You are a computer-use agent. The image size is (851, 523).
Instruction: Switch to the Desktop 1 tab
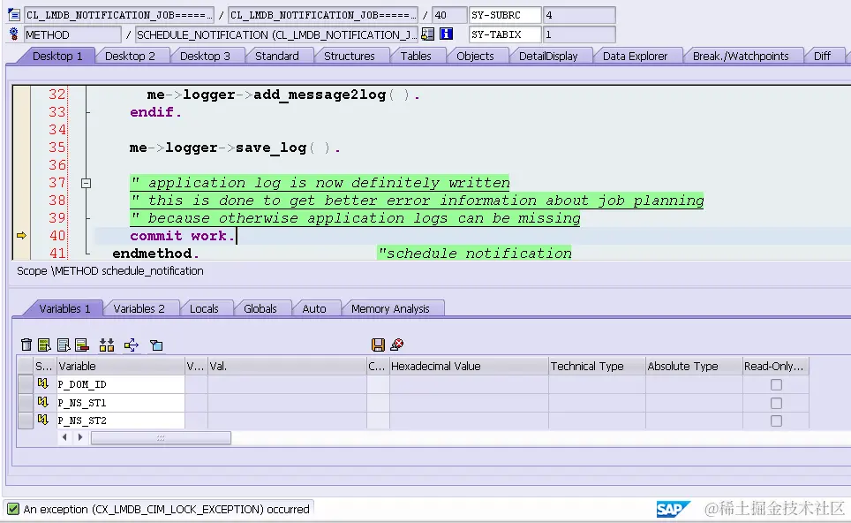point(57,56)
